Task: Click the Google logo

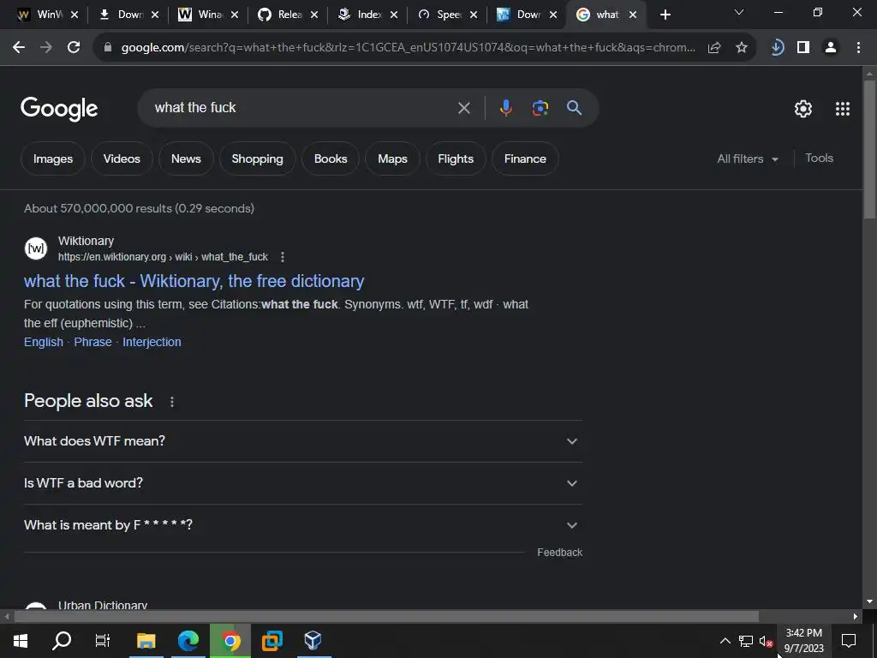Action: 59,109
